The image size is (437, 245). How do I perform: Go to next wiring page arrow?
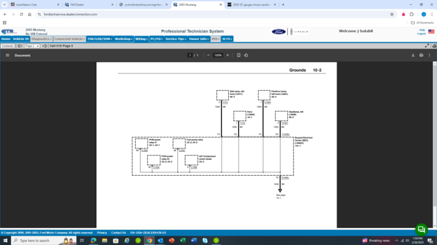tap(45, 46)
